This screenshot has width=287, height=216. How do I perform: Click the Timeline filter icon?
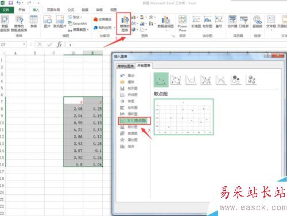point(244,22)
